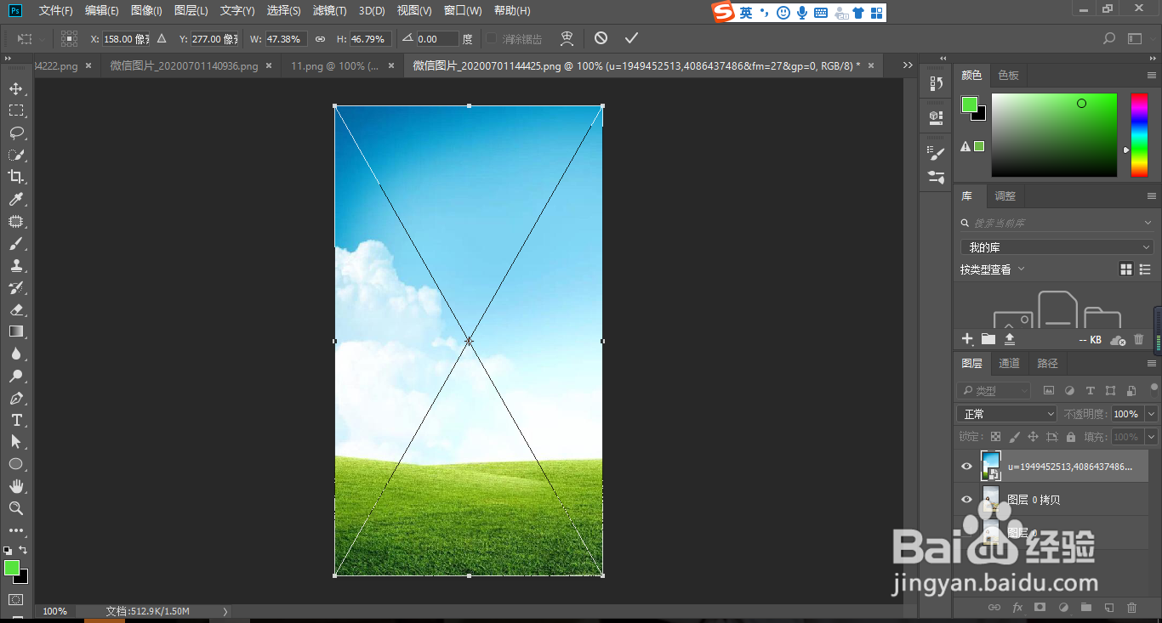Select the Horizontal Type tool
Screen dimensions: 1162x623
[15, 420]
